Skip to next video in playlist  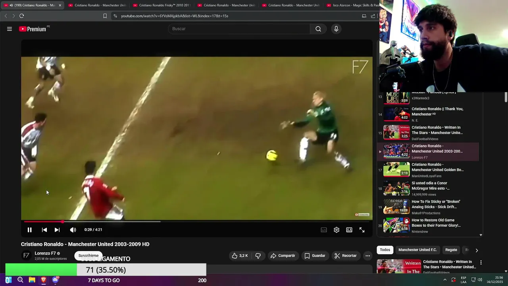[57, 230]
